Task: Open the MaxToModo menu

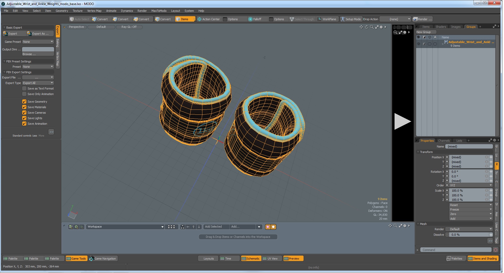Action: tap(159, 11)
